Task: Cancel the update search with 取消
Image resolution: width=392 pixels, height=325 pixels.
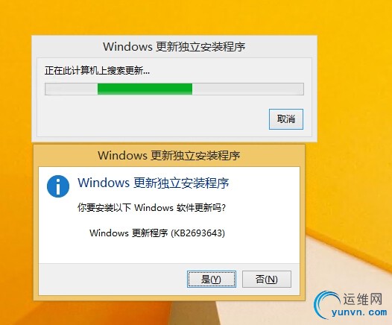Action: tap(286, 119)
